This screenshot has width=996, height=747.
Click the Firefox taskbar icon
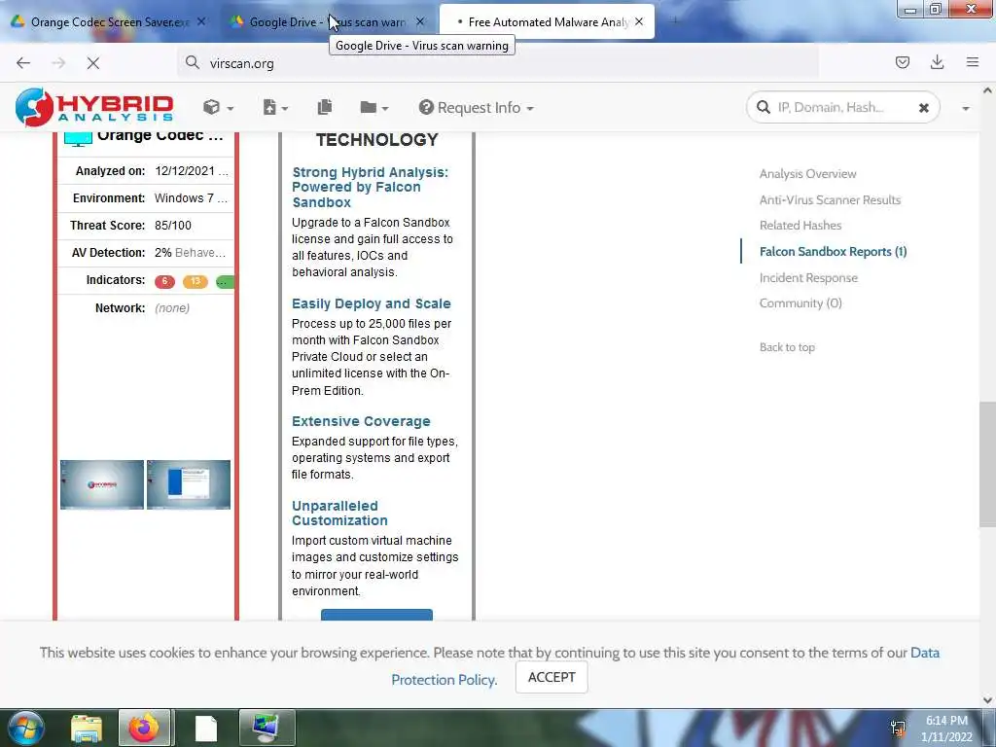click(x=144, y=728)
